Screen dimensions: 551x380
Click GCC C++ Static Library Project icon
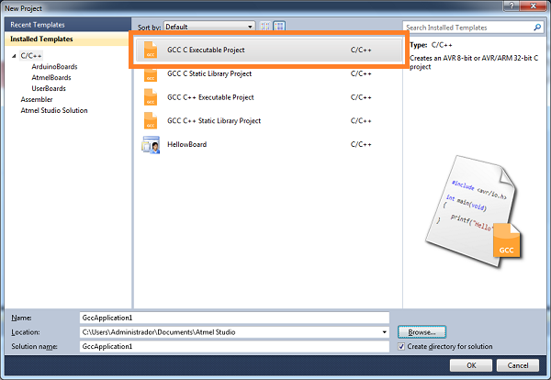click(151, 121)
